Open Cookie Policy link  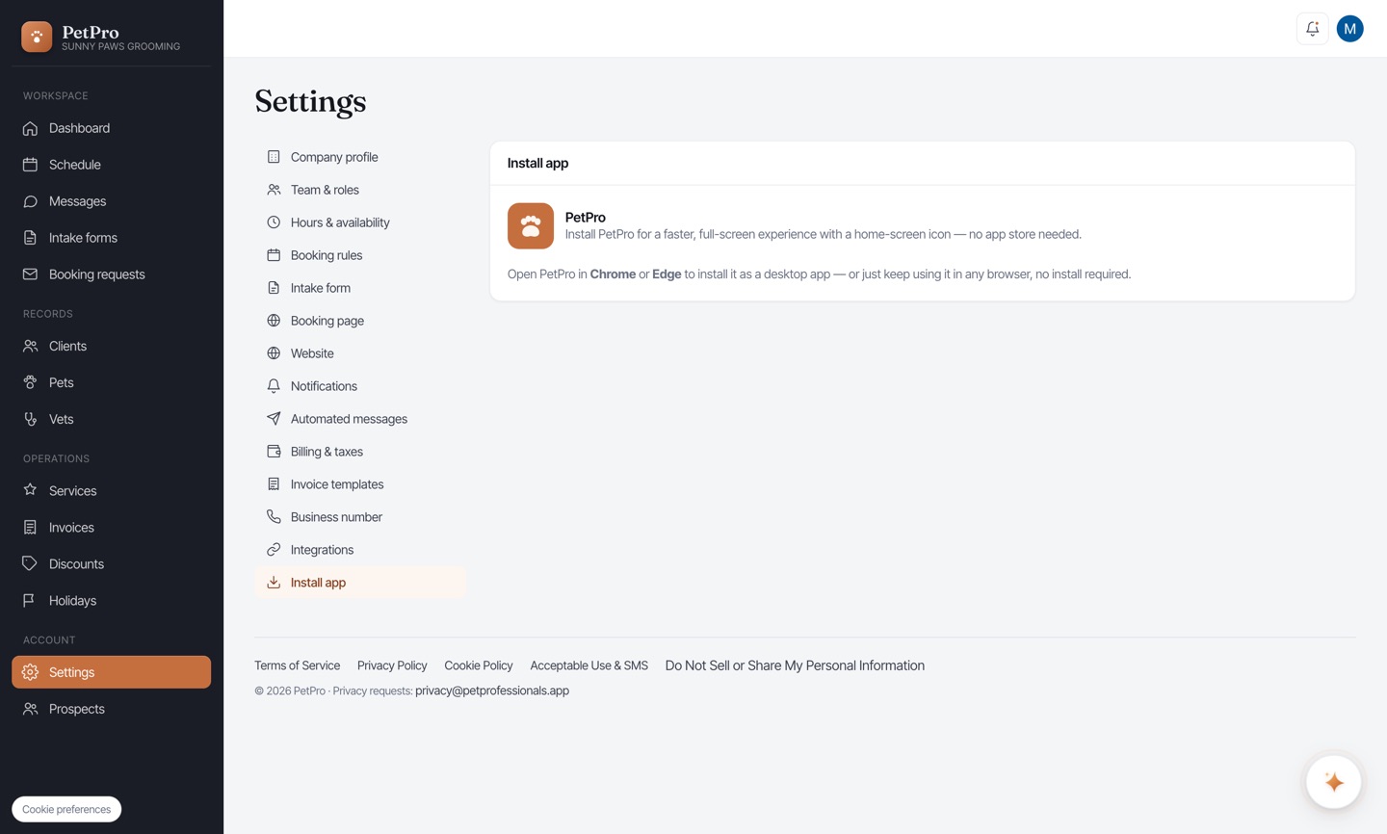(479, 665)
